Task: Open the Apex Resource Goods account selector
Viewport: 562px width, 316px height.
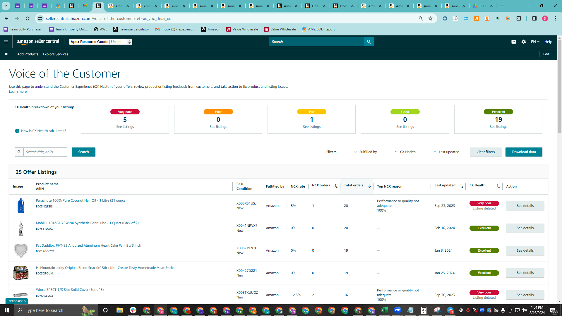Action: 101,42
